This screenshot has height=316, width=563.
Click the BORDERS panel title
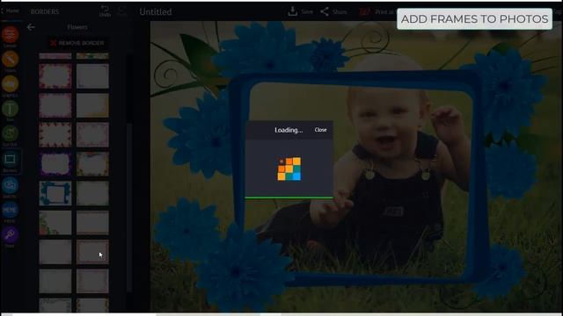coord(45,11)
